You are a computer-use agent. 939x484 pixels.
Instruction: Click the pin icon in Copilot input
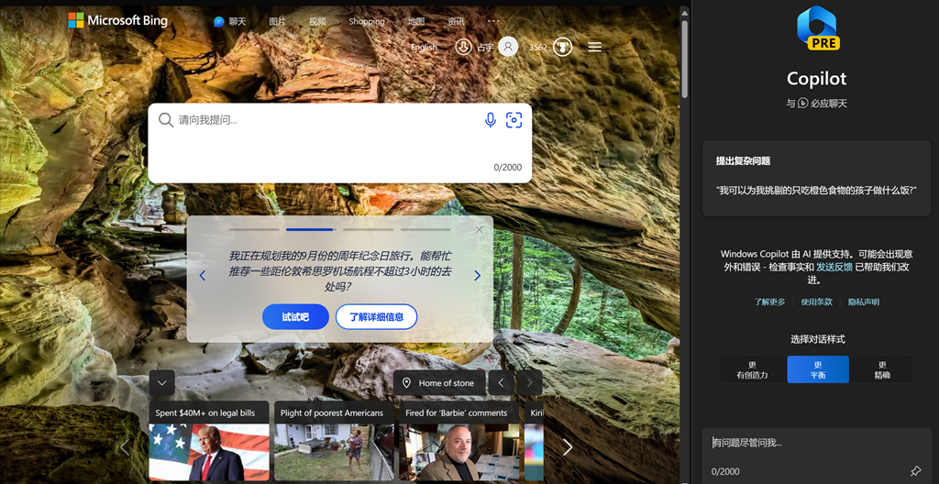(914, 471)
